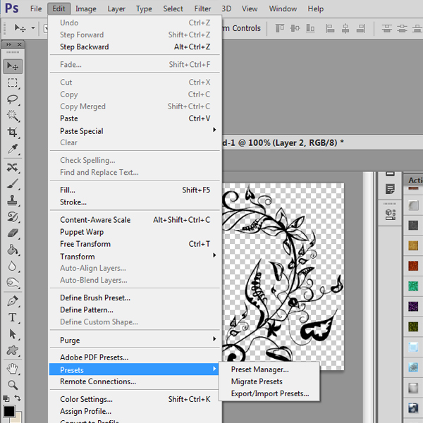This screenshot has width=423, height=423.
Task: Open the Window menu
Action: 283,9
